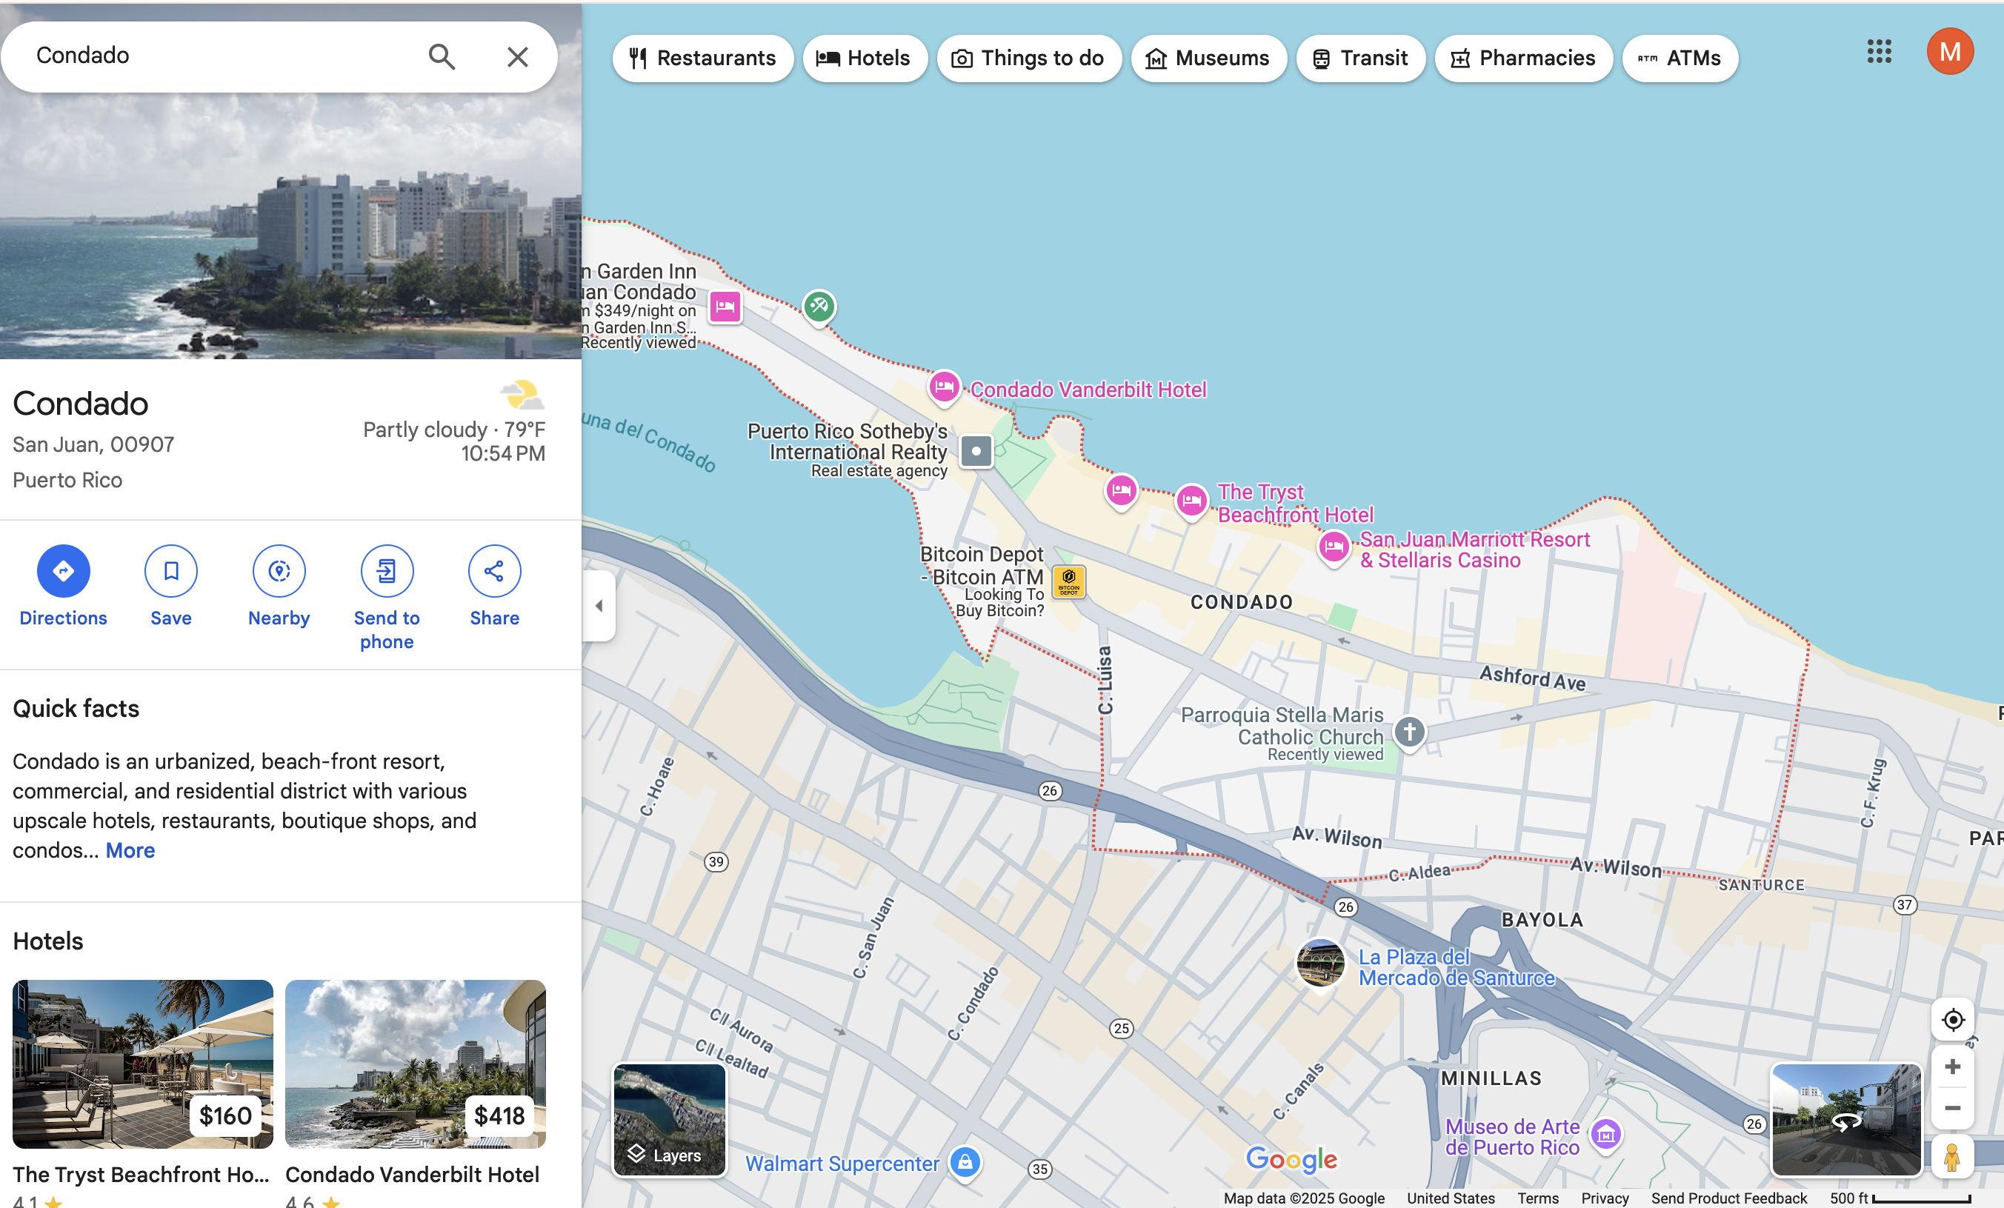Click the $418 price on Vanderbilt card
Viewport: 2004px width, 1208px height.
499,1115
